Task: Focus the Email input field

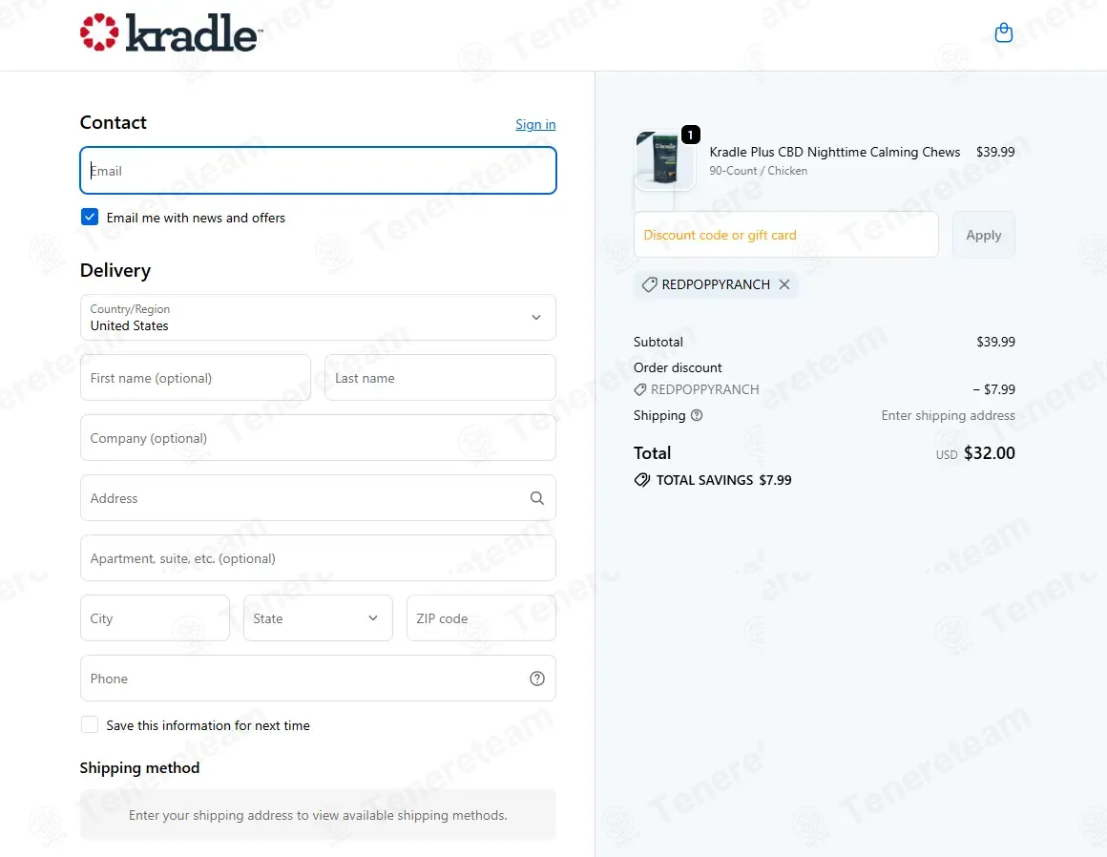Action: pos(318,170)
